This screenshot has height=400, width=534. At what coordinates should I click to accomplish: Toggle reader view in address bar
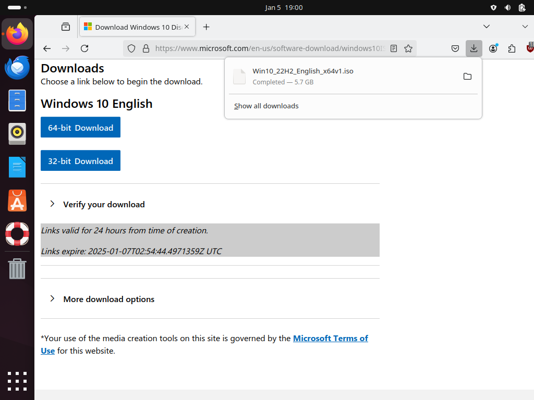(x=394, y=48)
